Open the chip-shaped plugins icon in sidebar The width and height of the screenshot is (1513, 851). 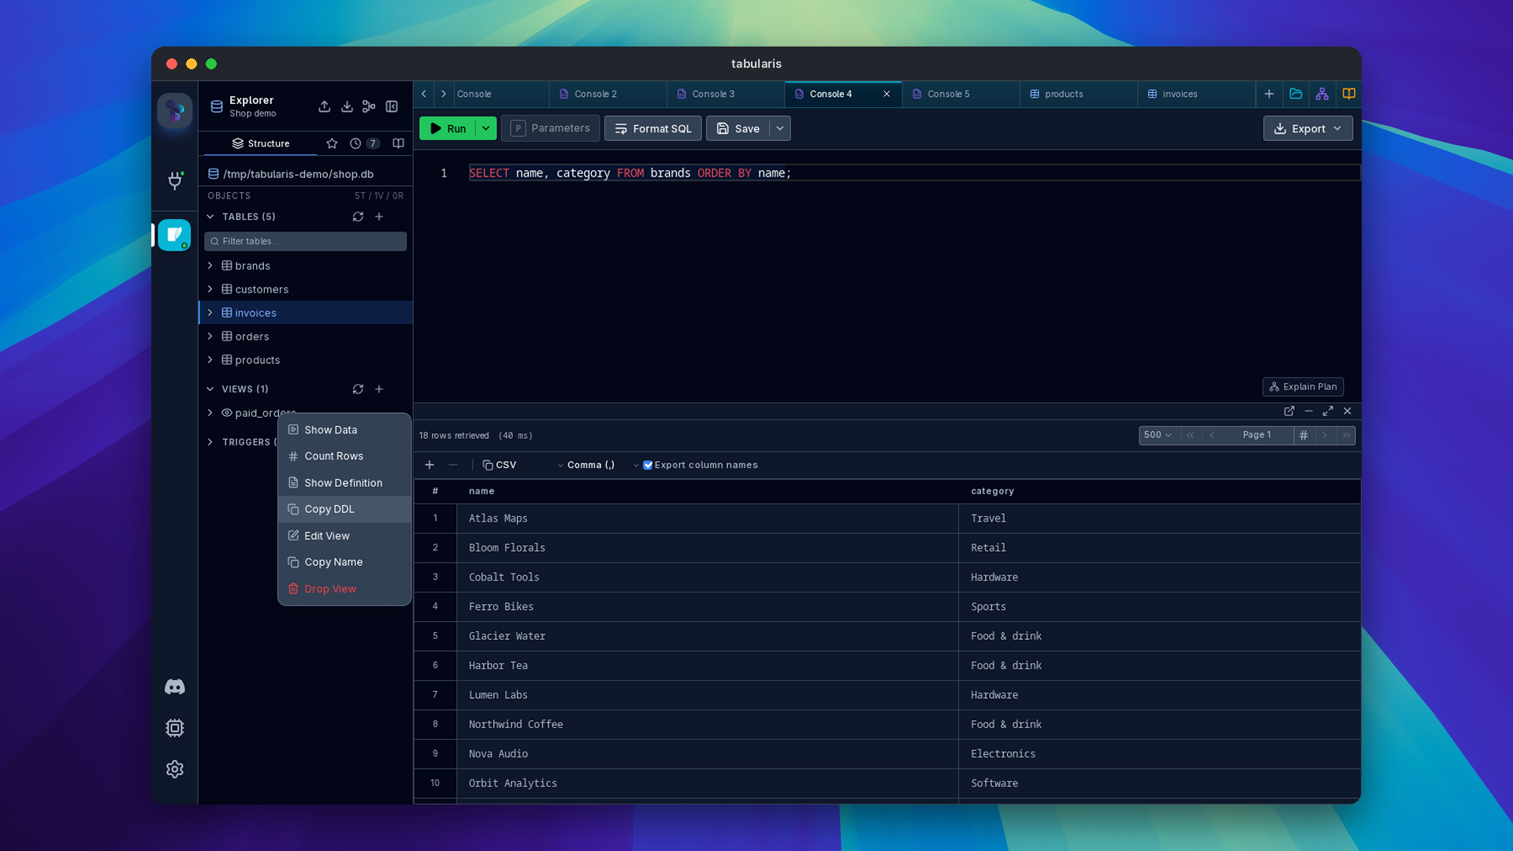pyautogui.click(x=174, y=728)
